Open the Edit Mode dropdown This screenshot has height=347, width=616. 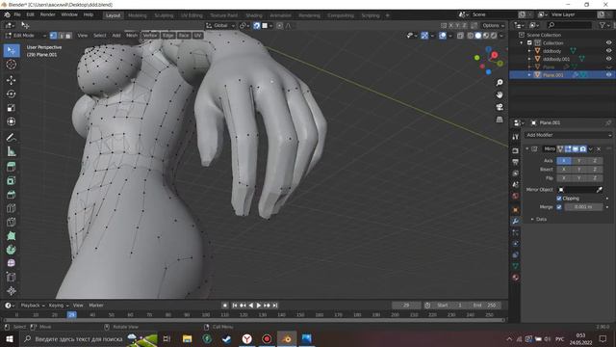[26, 36]
